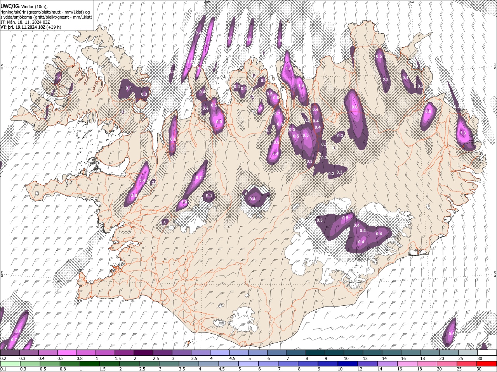This screenshot has height=372, width=497.
Task: Select the crimson 25 swatch in the bottom legend row
Action: point(466,363)
